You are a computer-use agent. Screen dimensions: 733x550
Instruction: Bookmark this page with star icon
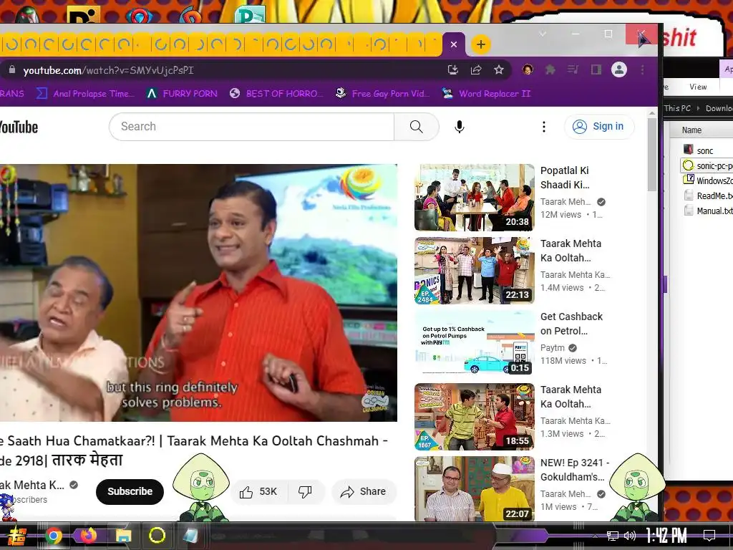click(x=499, y=70)
